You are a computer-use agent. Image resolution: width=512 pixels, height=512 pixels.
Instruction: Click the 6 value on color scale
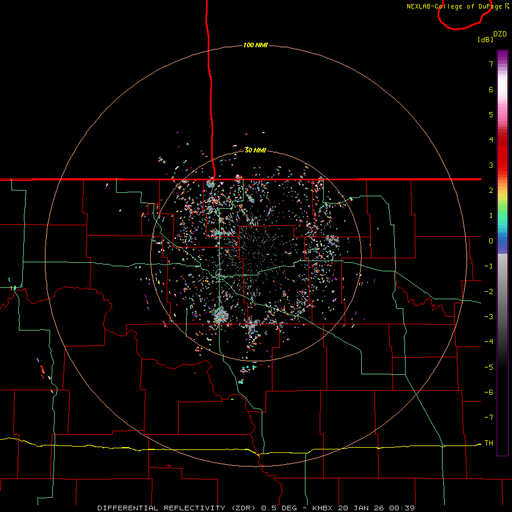[x=491, y=89]
